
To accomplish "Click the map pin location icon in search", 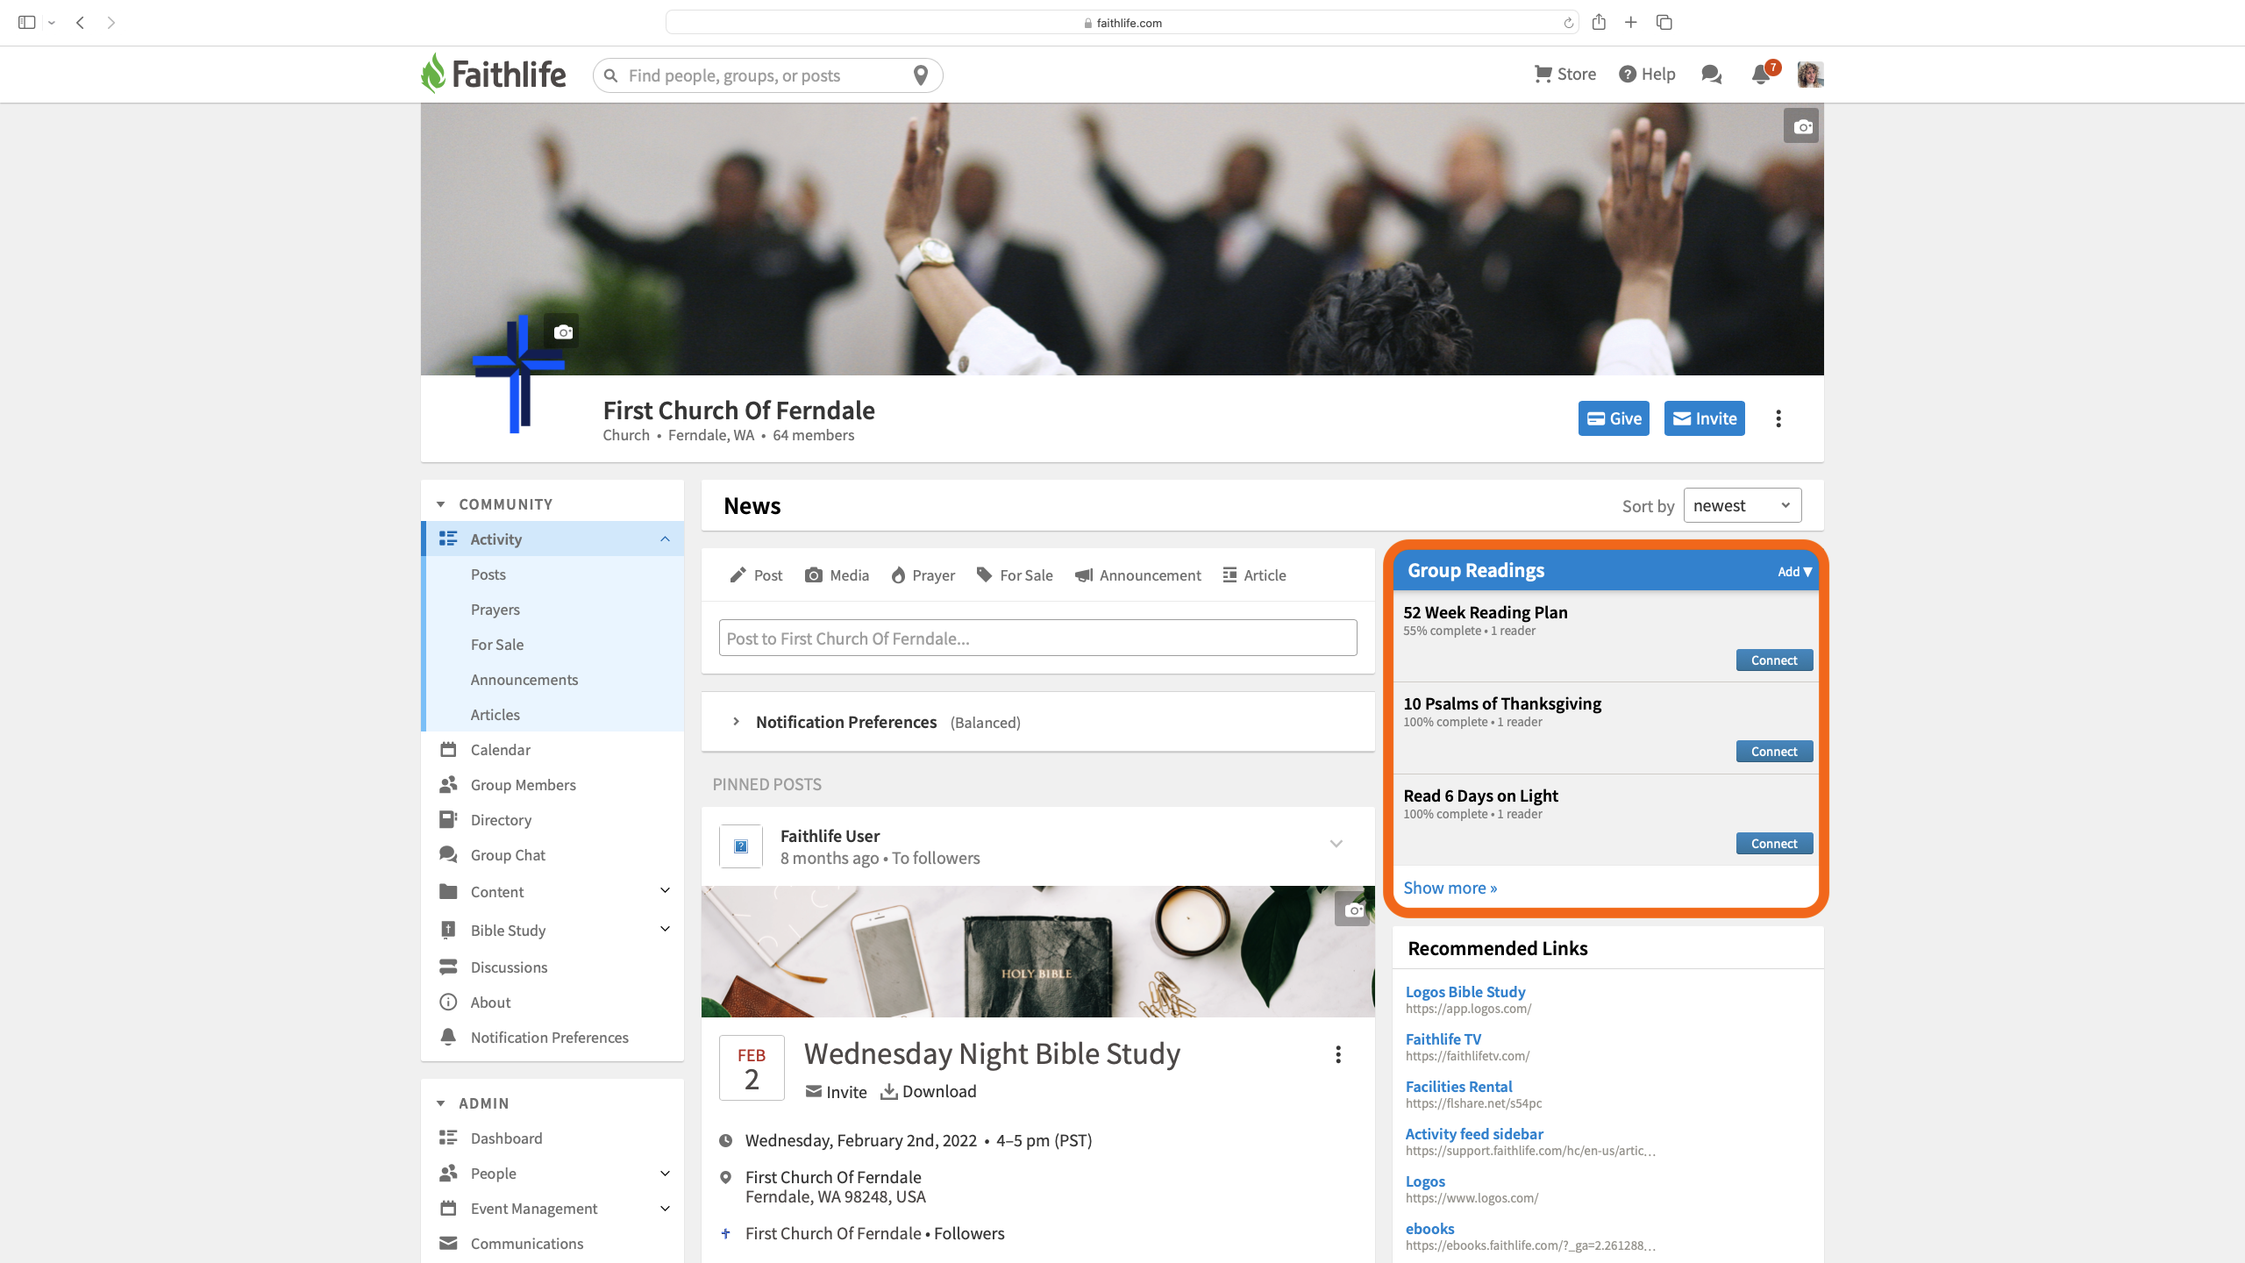I will (920, 75).
